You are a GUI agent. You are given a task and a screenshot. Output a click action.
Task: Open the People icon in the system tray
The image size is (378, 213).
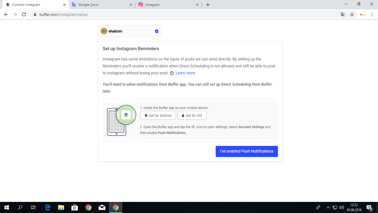[319, 207]
